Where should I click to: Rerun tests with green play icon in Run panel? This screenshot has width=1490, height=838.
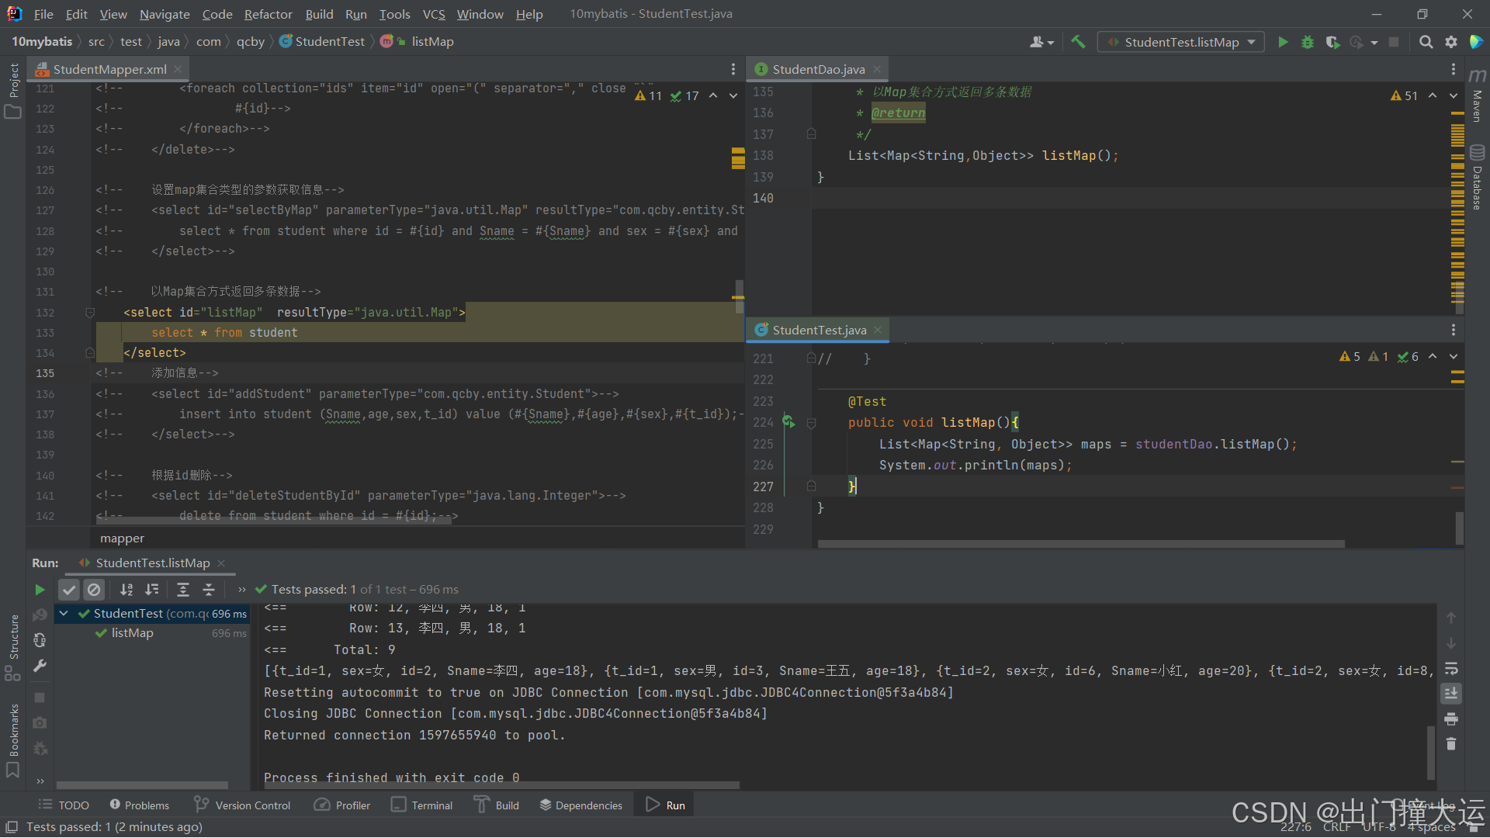pyautogui.click(x=40, y=590)
